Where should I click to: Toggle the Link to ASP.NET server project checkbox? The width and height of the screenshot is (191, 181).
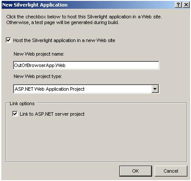[x=15, y=114]
